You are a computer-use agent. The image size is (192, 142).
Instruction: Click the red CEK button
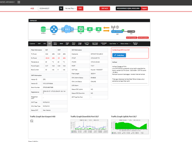pos(80,8)
